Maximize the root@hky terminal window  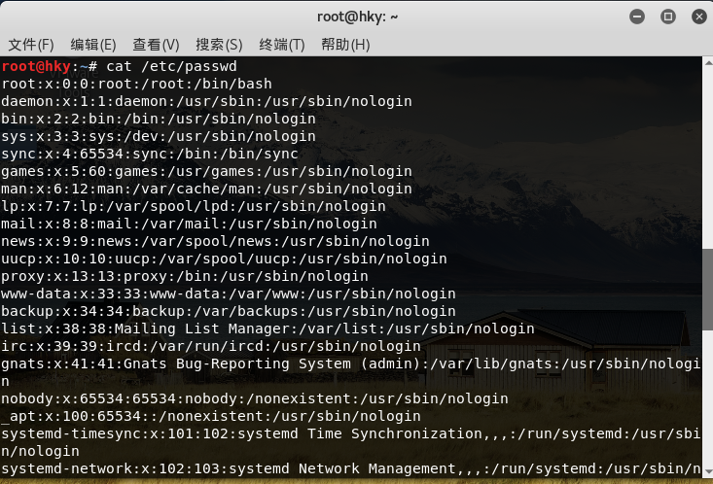tap(668, 17)
